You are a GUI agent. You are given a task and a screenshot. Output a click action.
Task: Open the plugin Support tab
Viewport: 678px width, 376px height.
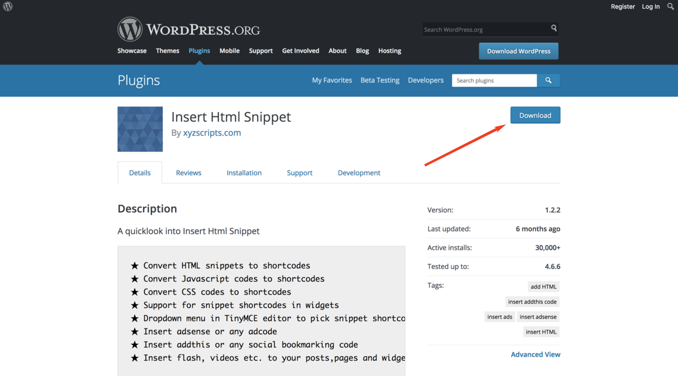(x=300, y=173)
